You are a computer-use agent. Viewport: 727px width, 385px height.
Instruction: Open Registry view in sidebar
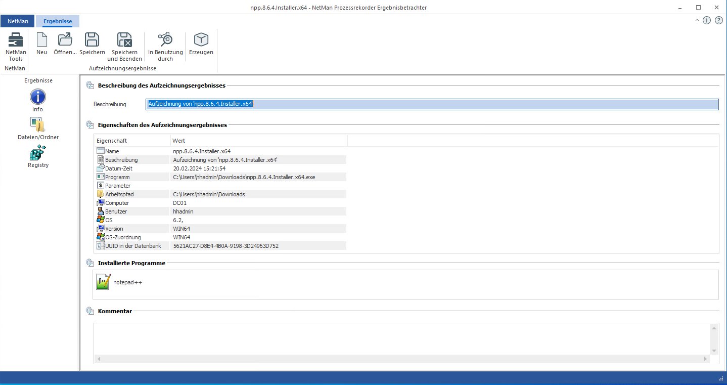pyautogui.click(x=38, y=153)
